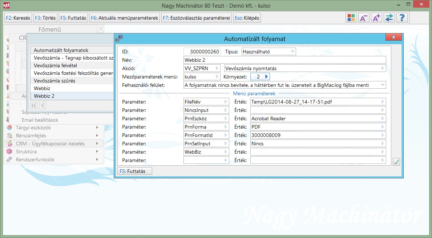Click the Név field Webbiz 2
The width and height of the screenshot is (432, 238).
pos(285,60)
